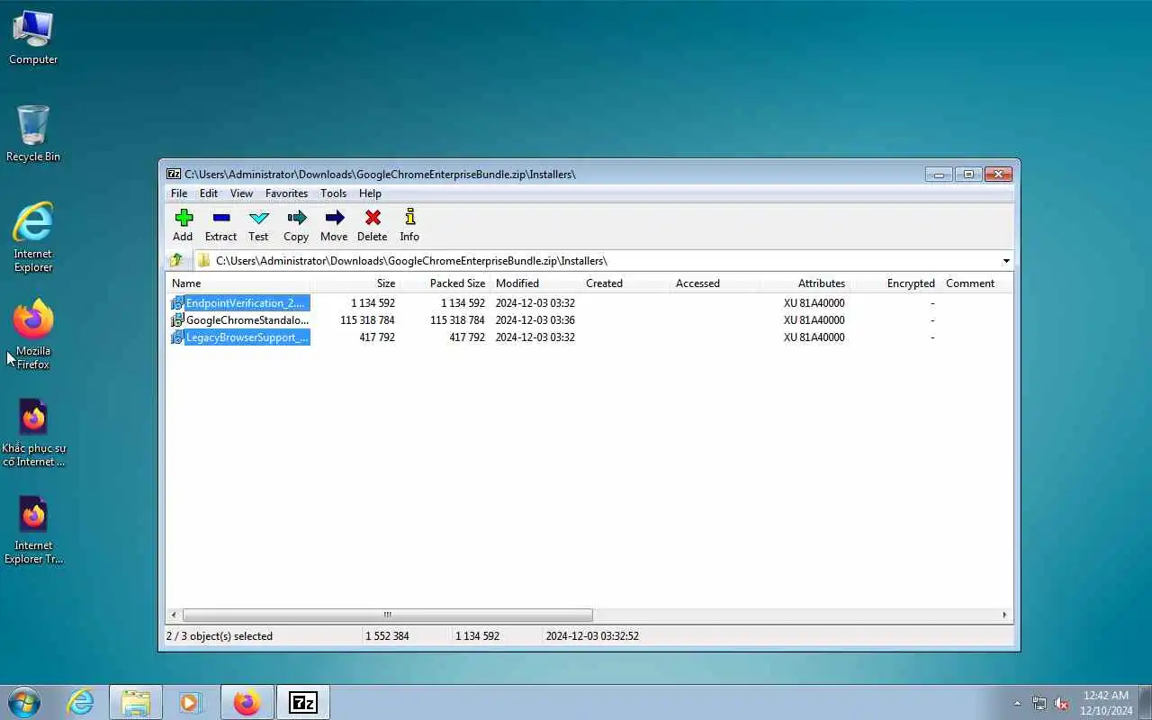1152x720 pixels.
Task: Click horizontal scrollbar left arrow
Action: click(175, 616)
